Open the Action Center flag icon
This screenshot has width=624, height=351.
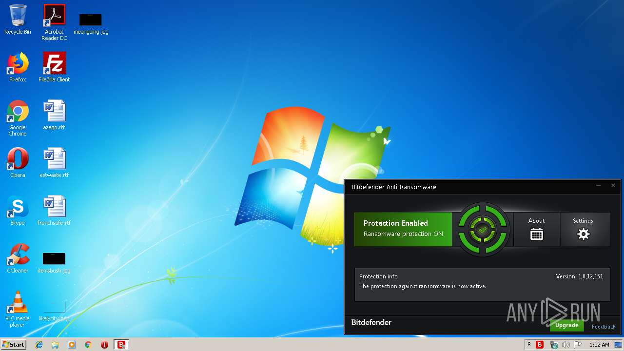[x=578, y=345]
